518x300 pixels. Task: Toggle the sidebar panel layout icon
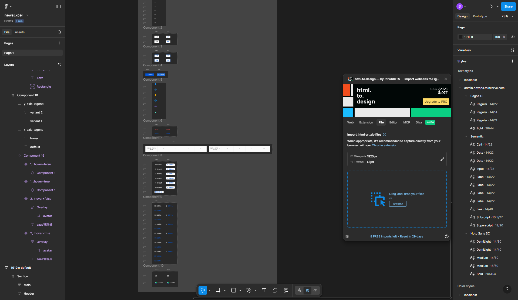(x=58, y=6)
